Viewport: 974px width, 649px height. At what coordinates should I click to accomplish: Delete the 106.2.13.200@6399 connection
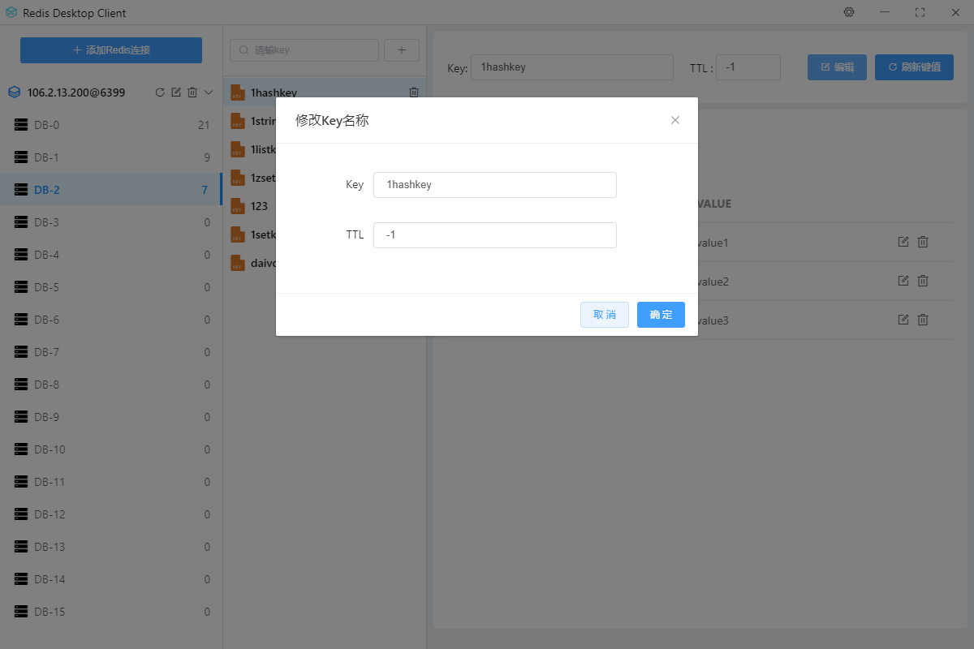pos(192,92)
